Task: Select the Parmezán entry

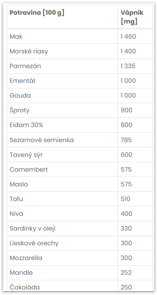Action: coord(62,66)
